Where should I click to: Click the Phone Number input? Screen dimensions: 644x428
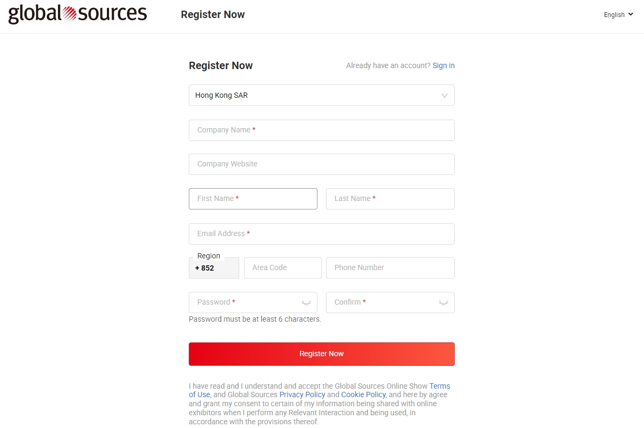coord(390,268)
